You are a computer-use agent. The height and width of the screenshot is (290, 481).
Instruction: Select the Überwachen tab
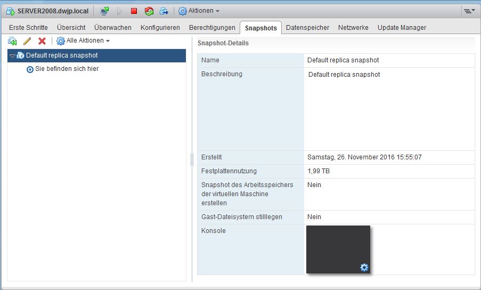112,27
